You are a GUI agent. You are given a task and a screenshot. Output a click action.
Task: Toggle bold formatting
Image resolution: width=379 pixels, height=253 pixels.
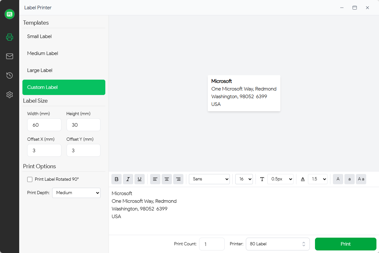117,179
